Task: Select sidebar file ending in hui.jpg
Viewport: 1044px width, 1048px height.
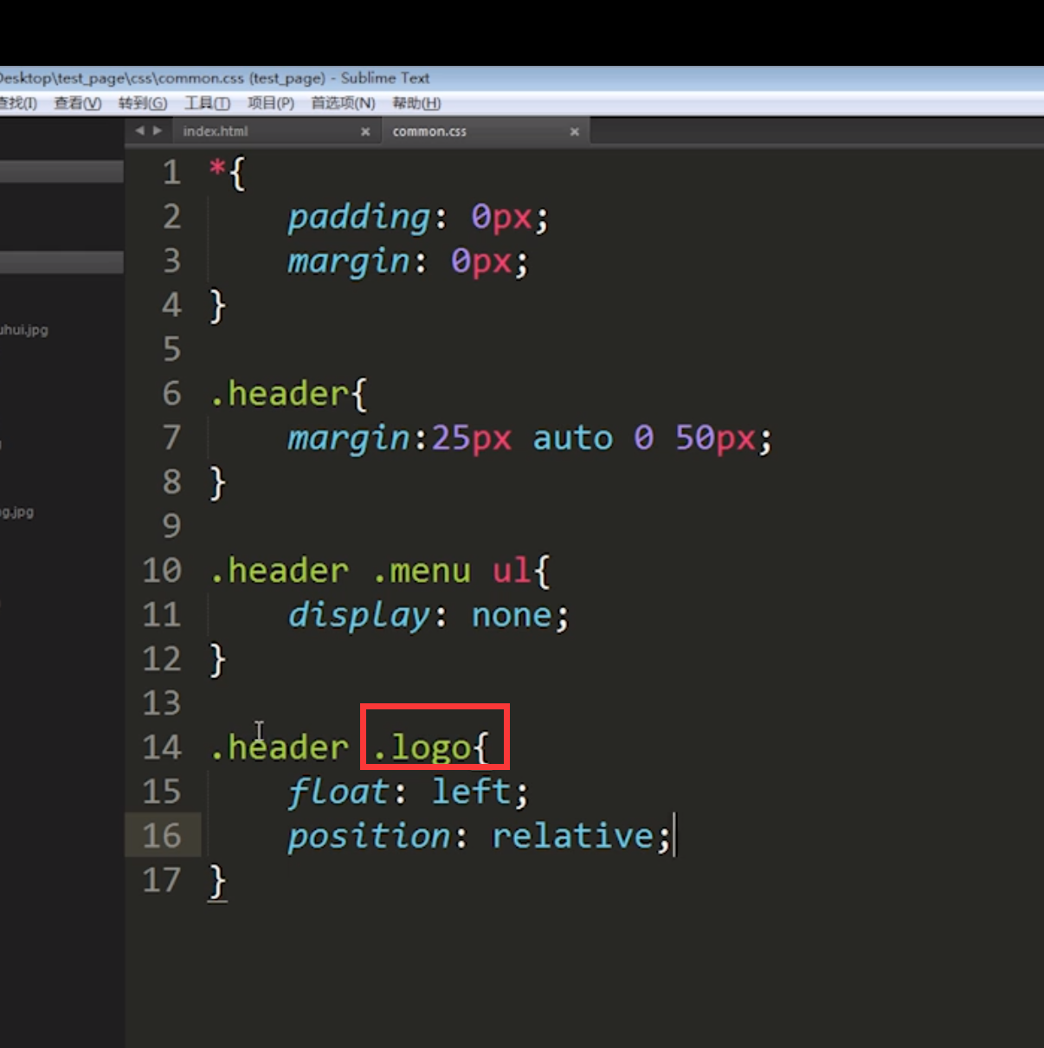Action: pos(24,330)
